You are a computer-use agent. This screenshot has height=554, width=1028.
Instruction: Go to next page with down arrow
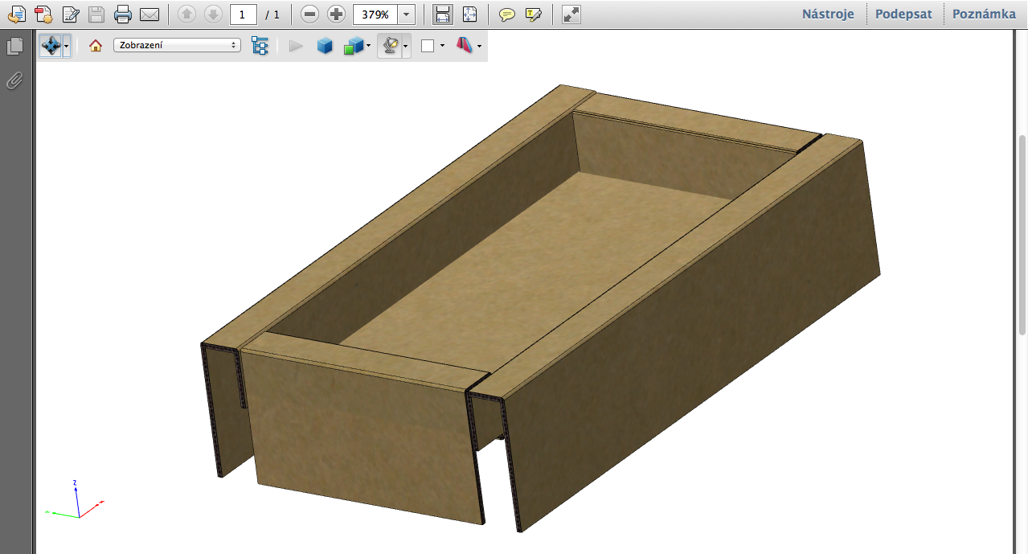pyautogui.click(x=213, y=14)
